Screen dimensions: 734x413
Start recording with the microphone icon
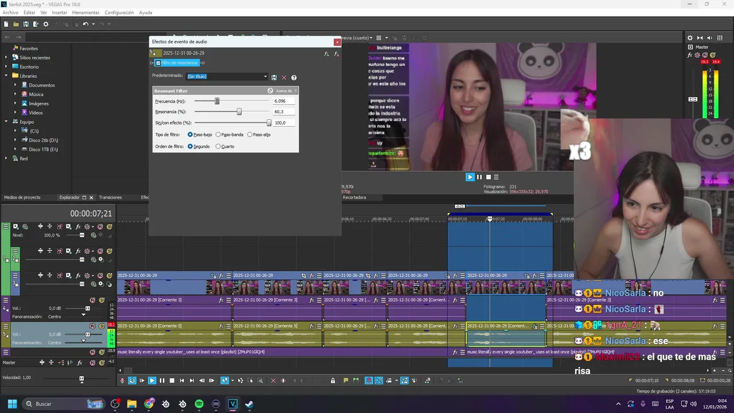122,380
